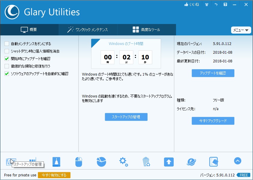Click the orange 今すぐ有効にする button
This screenshot has width=253, height=180.
pos(54,175)
